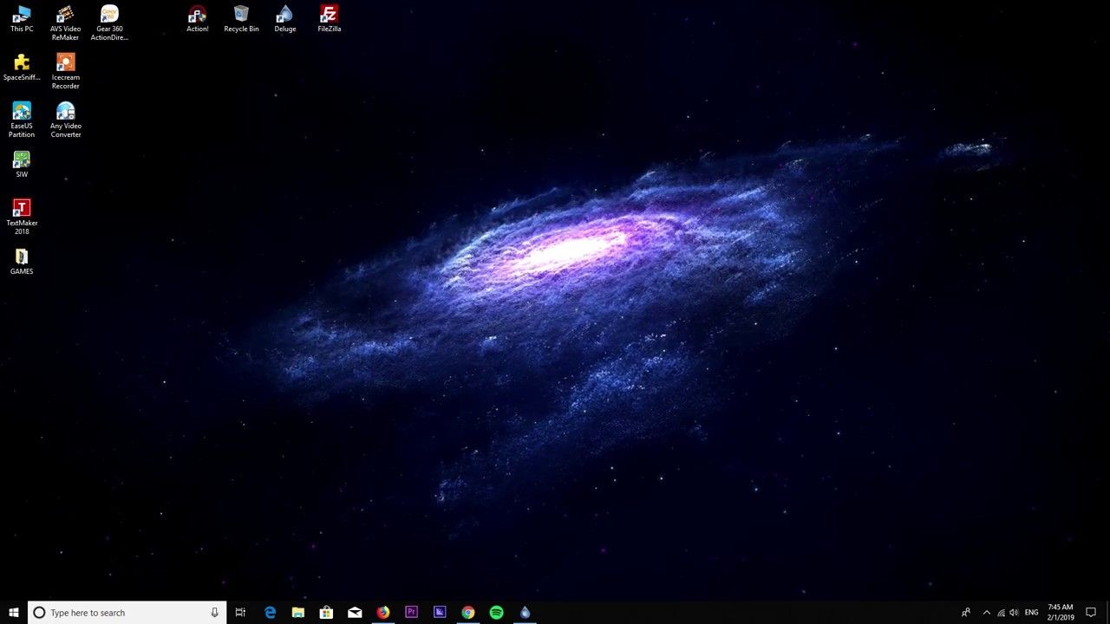
Task: Open the GAMES folder icon
Action: click(x=22, y=262)
